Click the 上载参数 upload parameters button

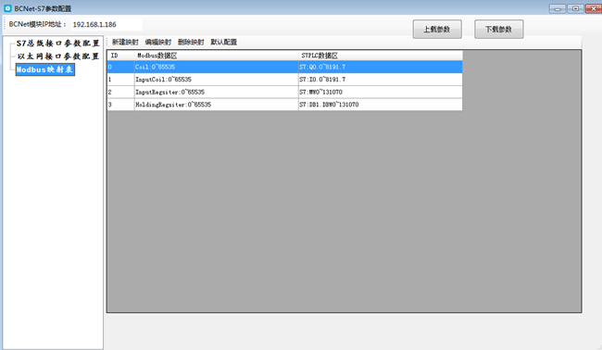(437, 30)
